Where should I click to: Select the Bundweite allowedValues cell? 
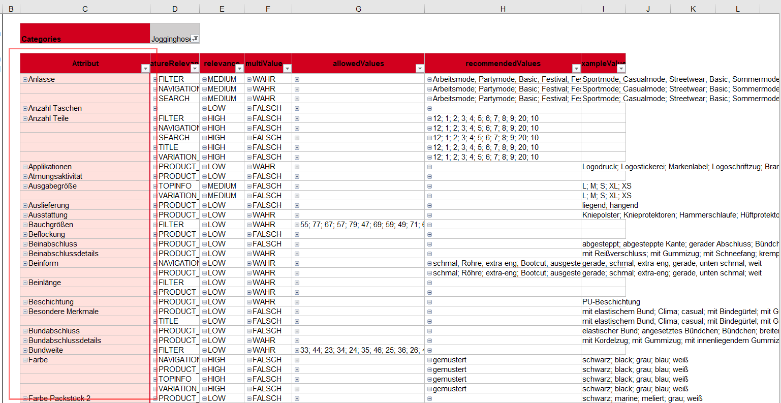[x=358, y=350]
